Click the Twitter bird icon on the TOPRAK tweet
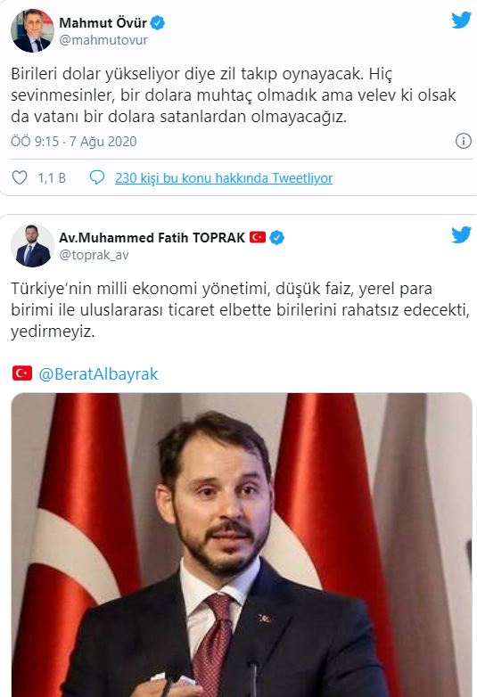This screenshot has height=697, width=477. [x=461, y=234]
